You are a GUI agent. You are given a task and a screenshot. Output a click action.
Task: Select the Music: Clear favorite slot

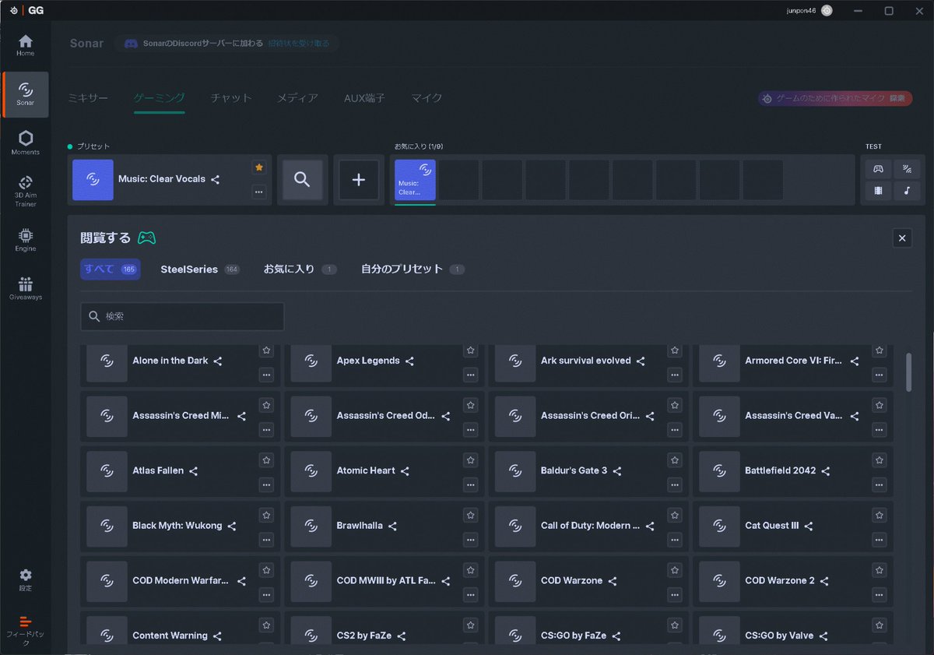click(415, 180)
